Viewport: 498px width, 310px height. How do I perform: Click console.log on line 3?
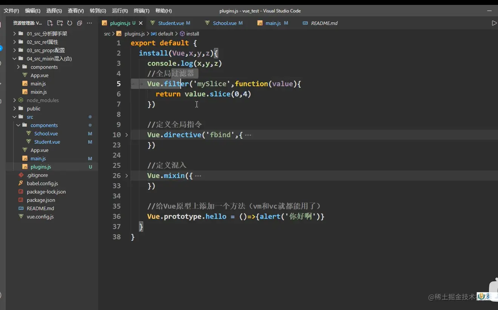coord(170,63)
